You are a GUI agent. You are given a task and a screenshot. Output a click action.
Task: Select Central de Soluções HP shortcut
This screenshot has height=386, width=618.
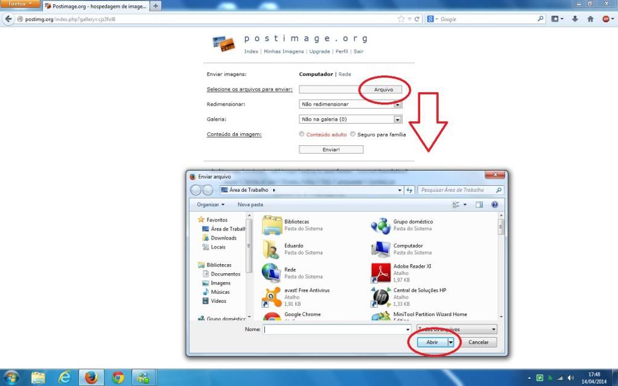pyautogui.click(x=381, y=297)
